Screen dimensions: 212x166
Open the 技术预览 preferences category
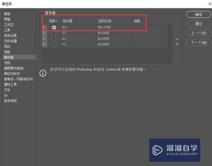(x=10, y=101)
